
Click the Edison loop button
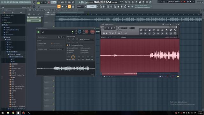tap(106, 28)
